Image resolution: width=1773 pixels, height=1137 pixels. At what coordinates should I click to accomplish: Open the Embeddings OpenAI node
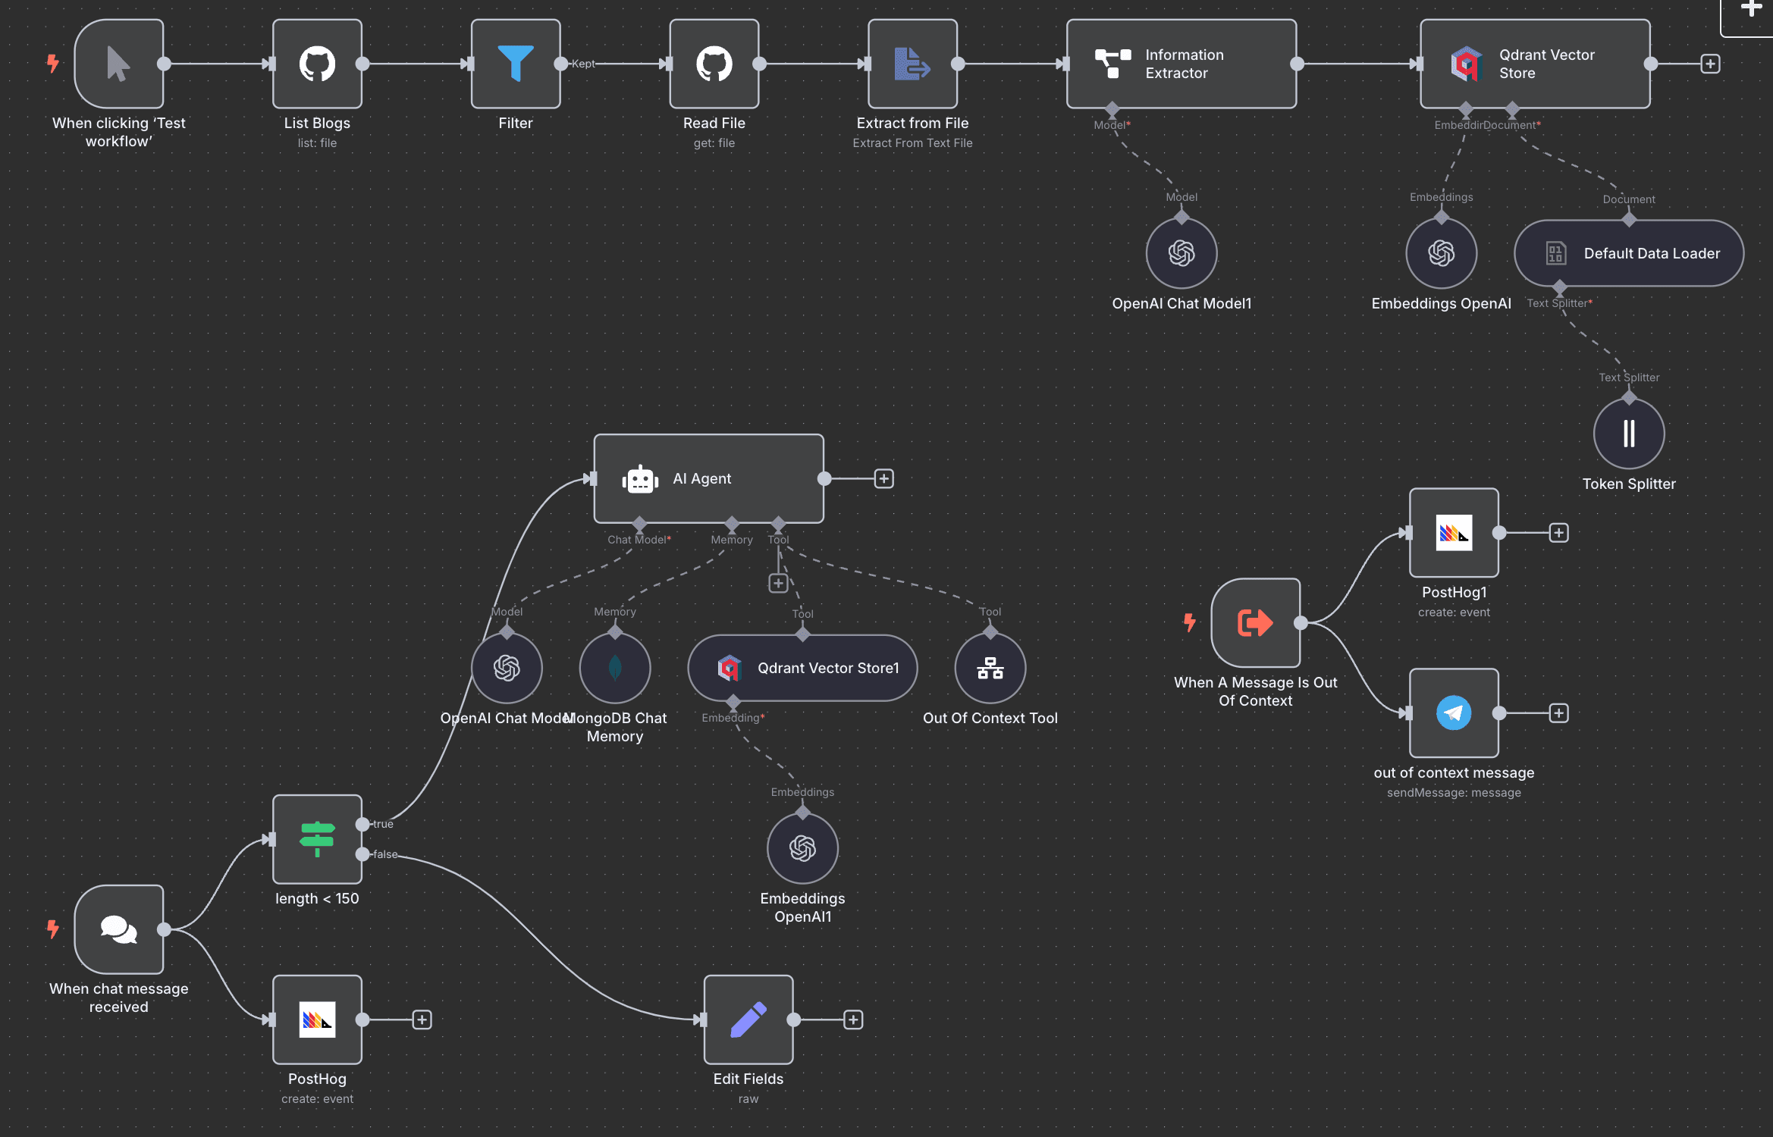[1442, 253]
